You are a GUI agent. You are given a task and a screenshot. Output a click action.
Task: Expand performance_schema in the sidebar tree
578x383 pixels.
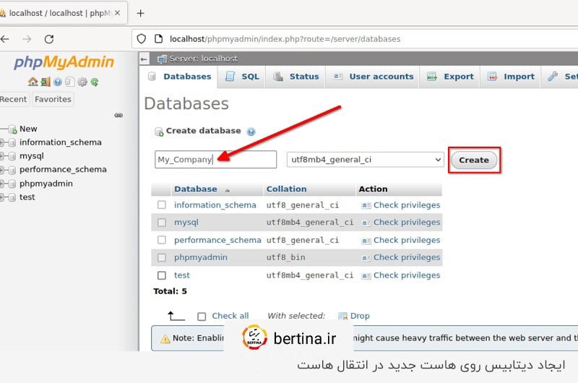coord(1,170)
